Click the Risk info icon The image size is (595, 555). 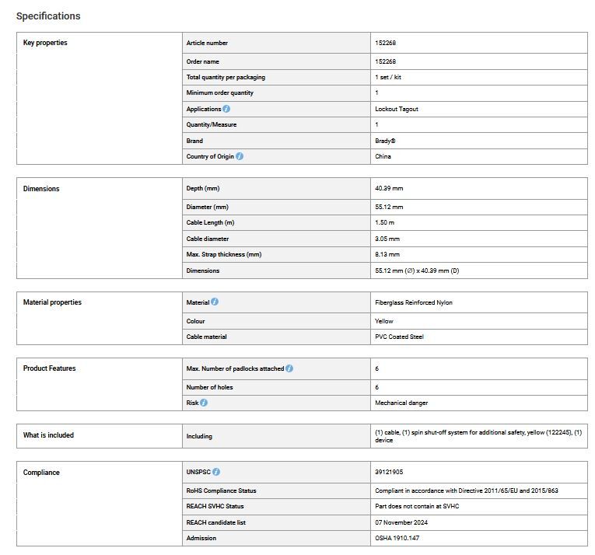click(204, 403)
